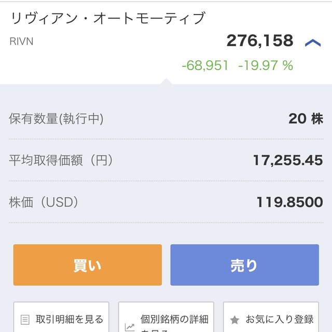The height and width of the screenshot is (332, 332).
Task: Select the お気に入り登録 text label
Action: pos(280,320)
